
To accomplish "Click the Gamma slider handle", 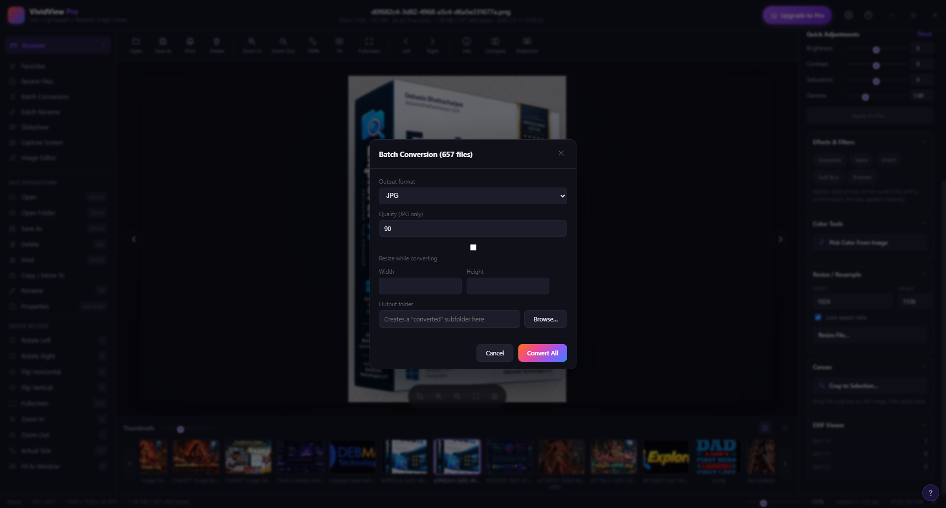I will (x=865, y=97).
